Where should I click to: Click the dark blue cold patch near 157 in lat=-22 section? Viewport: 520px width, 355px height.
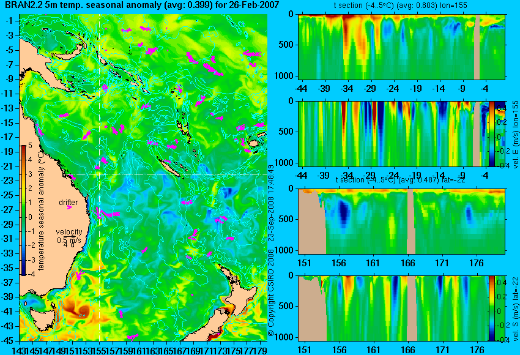[344, 214]
